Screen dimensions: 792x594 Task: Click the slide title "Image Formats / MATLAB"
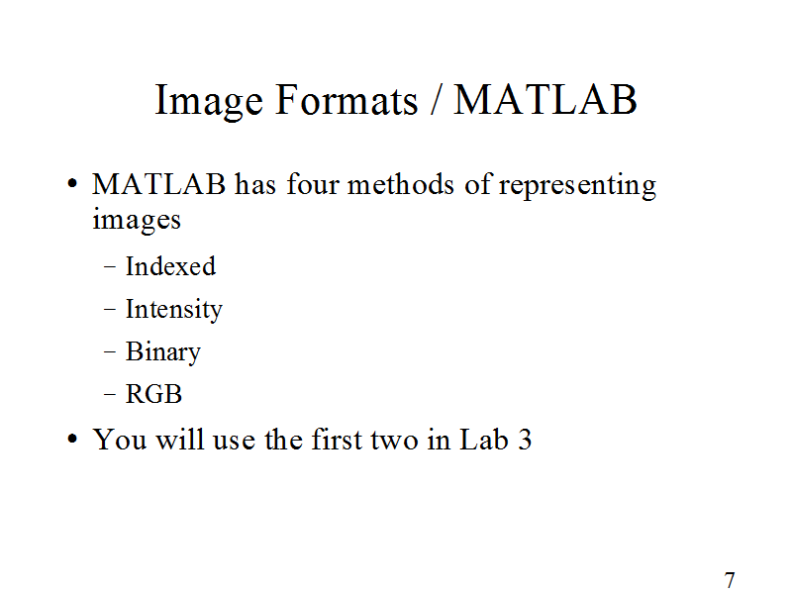396,101
